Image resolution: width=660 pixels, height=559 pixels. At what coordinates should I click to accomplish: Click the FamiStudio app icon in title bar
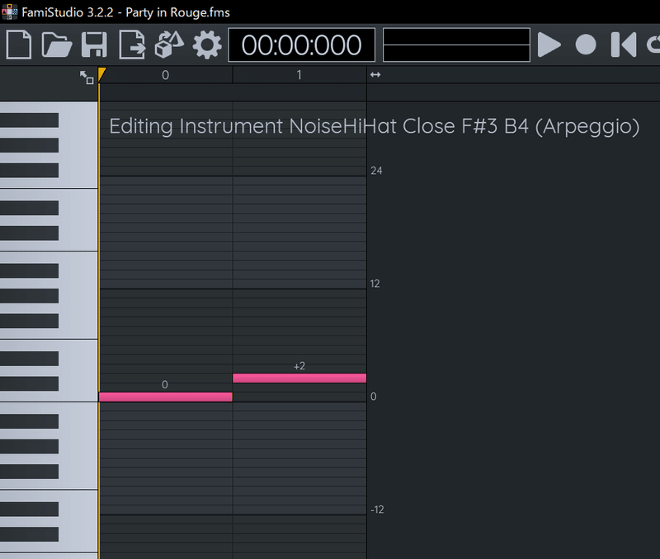[x=9, y=12]
